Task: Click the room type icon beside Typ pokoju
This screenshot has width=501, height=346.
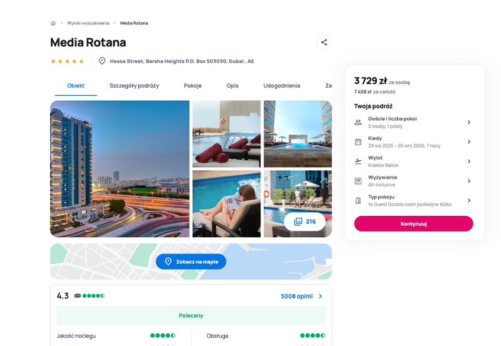Action: click(358, 200)
